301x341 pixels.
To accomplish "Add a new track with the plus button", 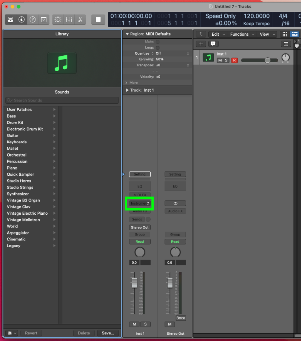I will coord(201,44).
